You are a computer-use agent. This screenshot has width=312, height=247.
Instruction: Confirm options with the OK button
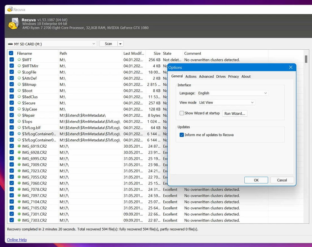[256, 180]
